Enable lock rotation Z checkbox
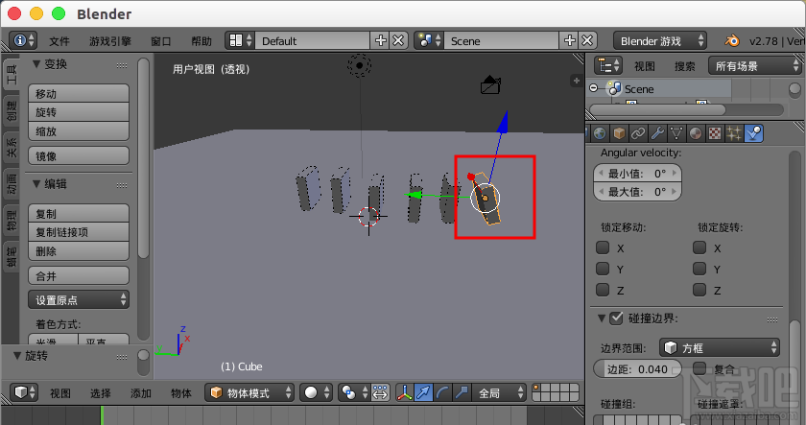This screenshot has width=806, height=425. [x=699, y=290]
